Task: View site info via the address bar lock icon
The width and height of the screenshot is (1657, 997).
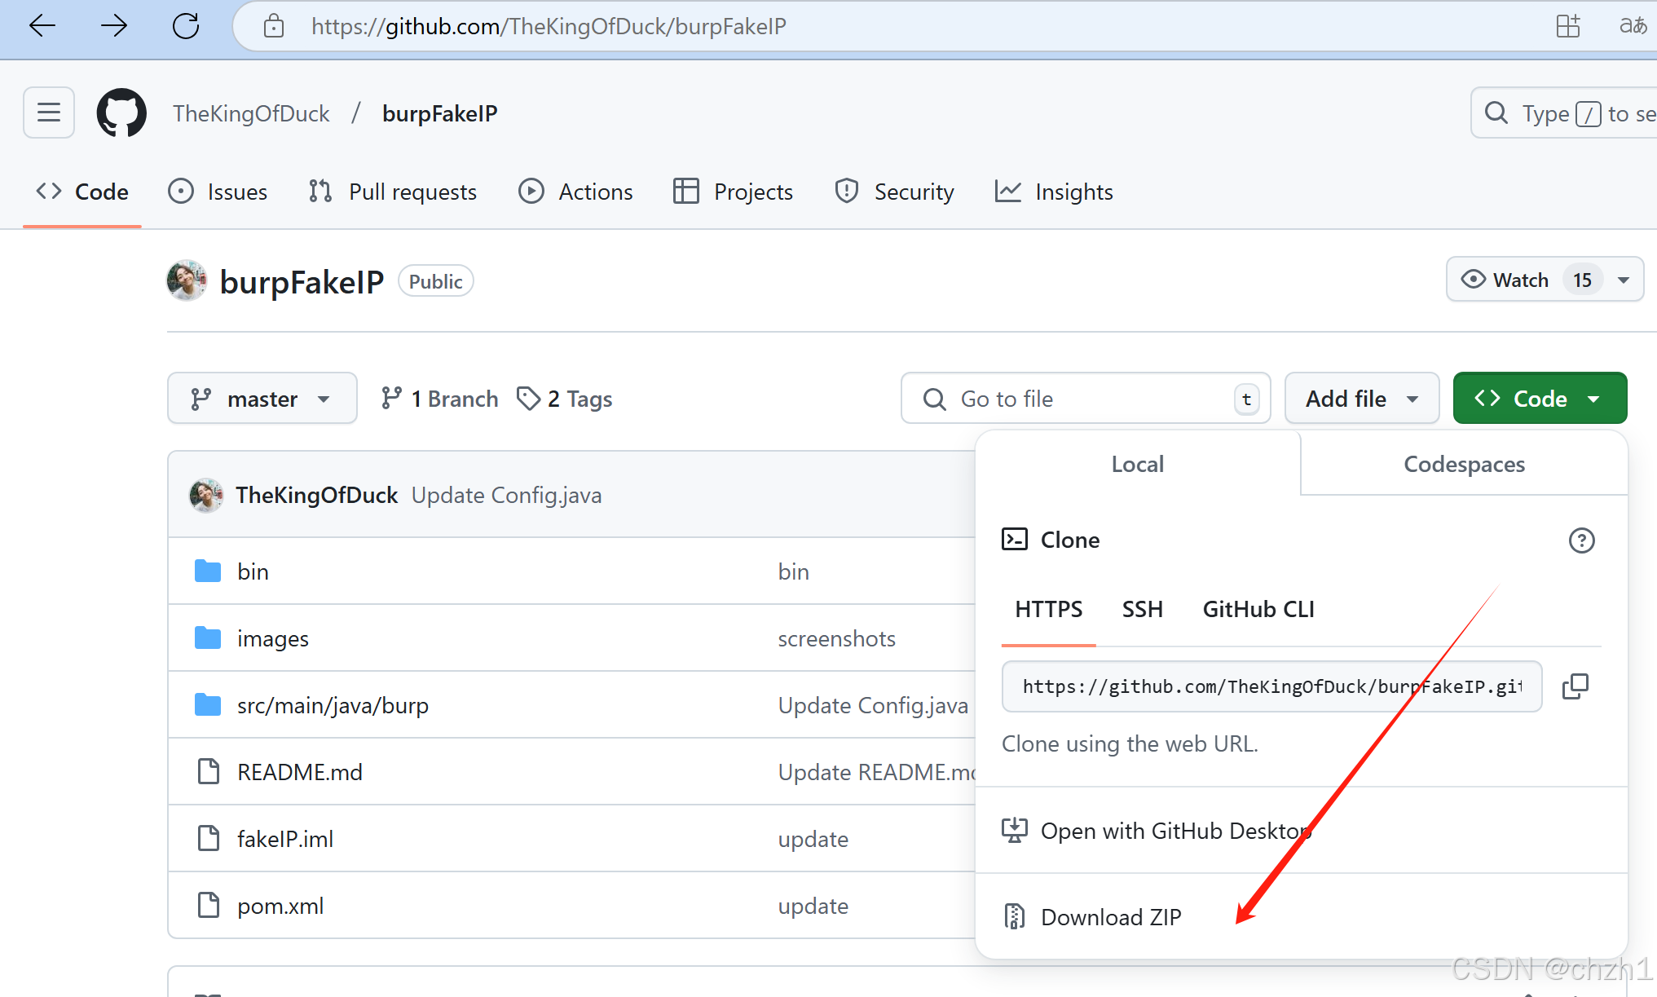Action: pyautogui.click(x=274, y=26)
